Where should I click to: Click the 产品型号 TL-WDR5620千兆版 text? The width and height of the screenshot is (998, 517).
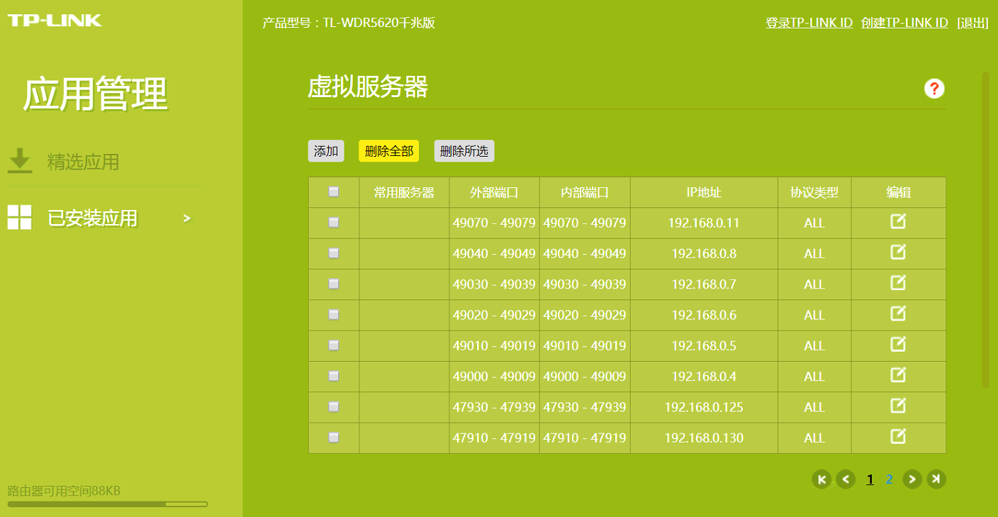pyautogui.click(x=349, y=23)
